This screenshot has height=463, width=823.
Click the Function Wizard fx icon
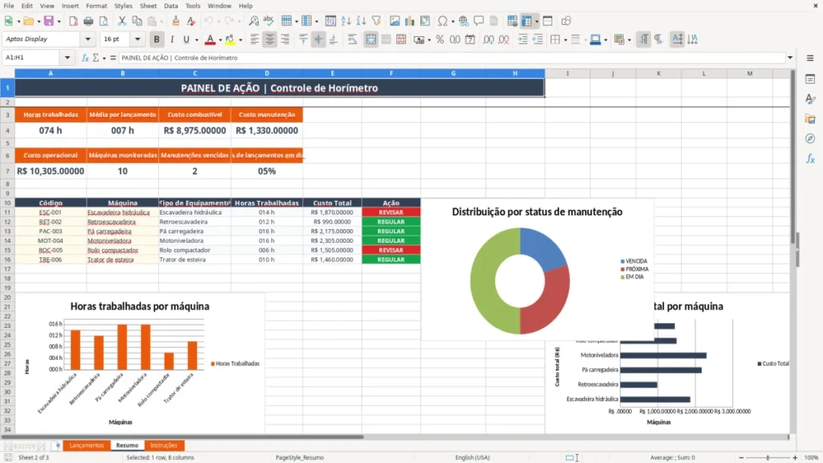pyautogui.click(x=85, y=58)
